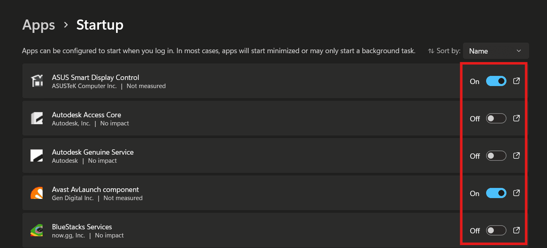Enable BlueStacks Services at startup
547x248 pixels.
coord(496,231)
